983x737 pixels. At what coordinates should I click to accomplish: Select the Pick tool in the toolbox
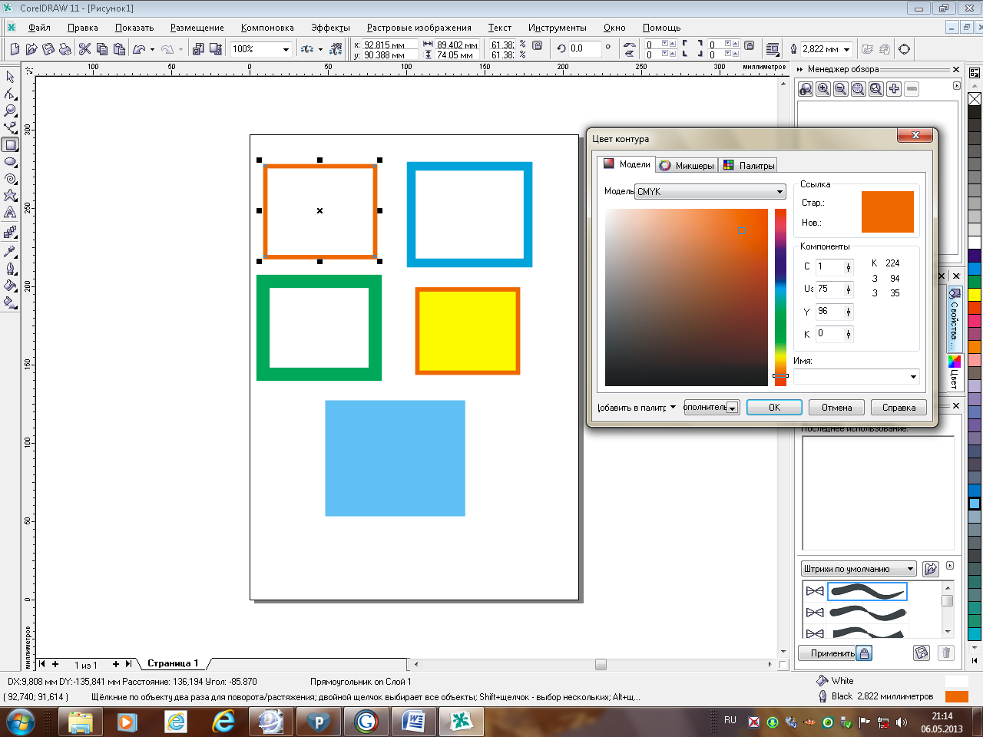(x=10, y=77)
